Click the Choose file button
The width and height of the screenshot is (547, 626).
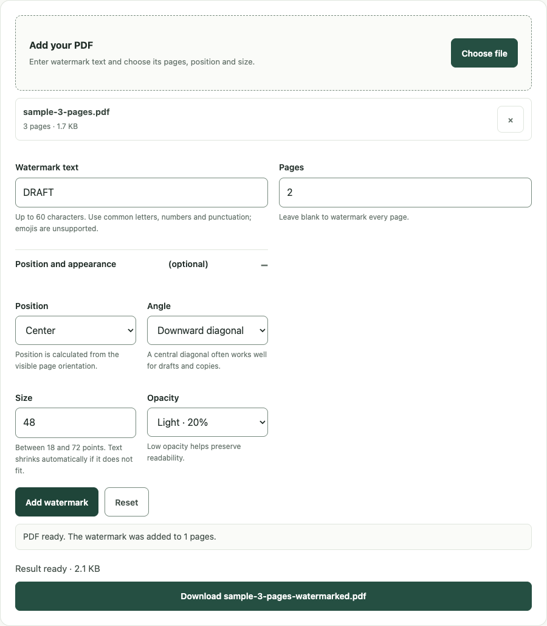[x=484, y=53]
